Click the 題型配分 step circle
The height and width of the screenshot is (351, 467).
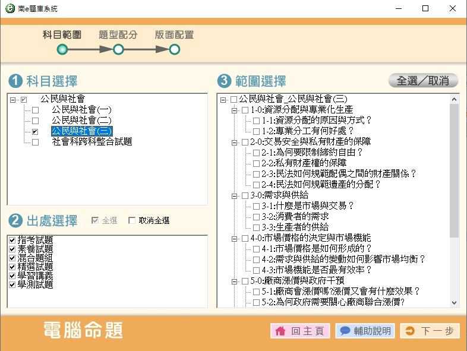pos(118,49)
